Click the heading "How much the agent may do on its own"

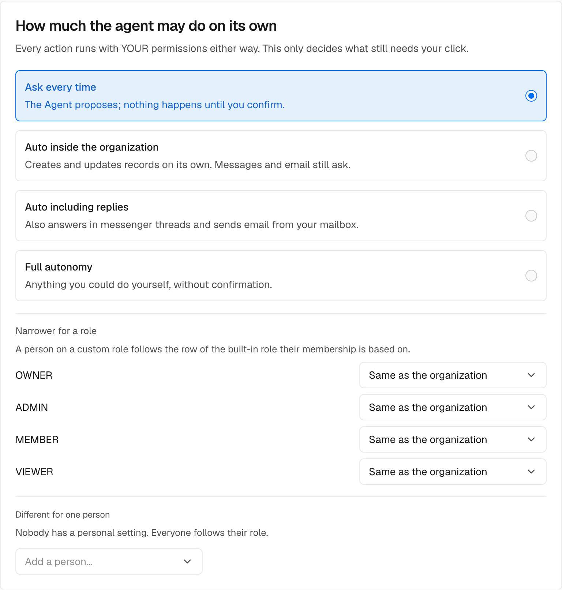click(146, 26)
